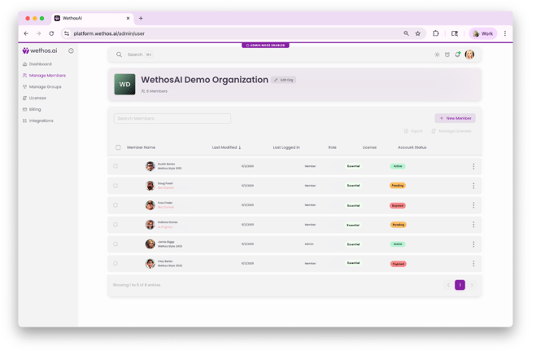545x351 pixels.
Task: Click the Edit Org button
Action: tap(284, 80)
